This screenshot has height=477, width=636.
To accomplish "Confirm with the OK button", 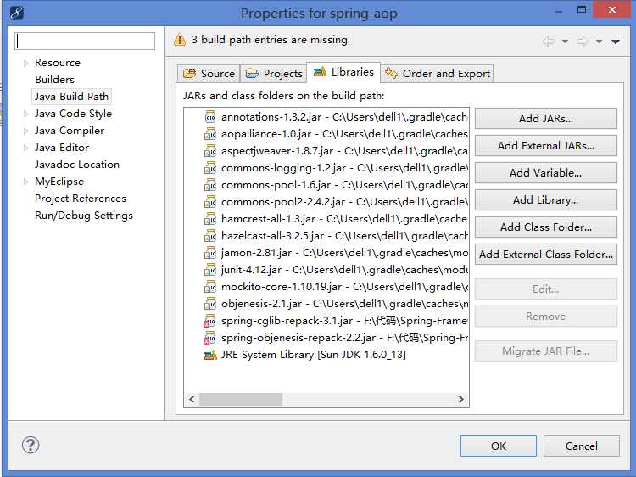I will (x=499, y=446).
